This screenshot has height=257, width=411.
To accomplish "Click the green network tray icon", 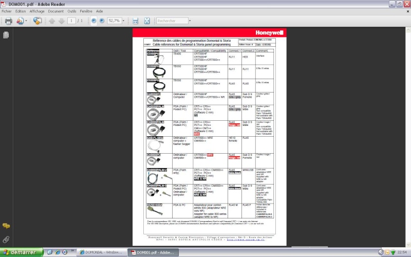I will click(393, 252).
